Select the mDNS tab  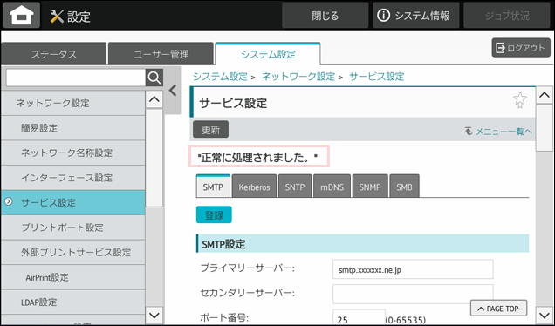coord(332,187)
